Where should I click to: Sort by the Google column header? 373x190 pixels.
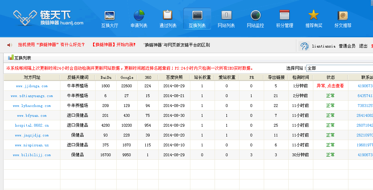click(x=127, y=77)
